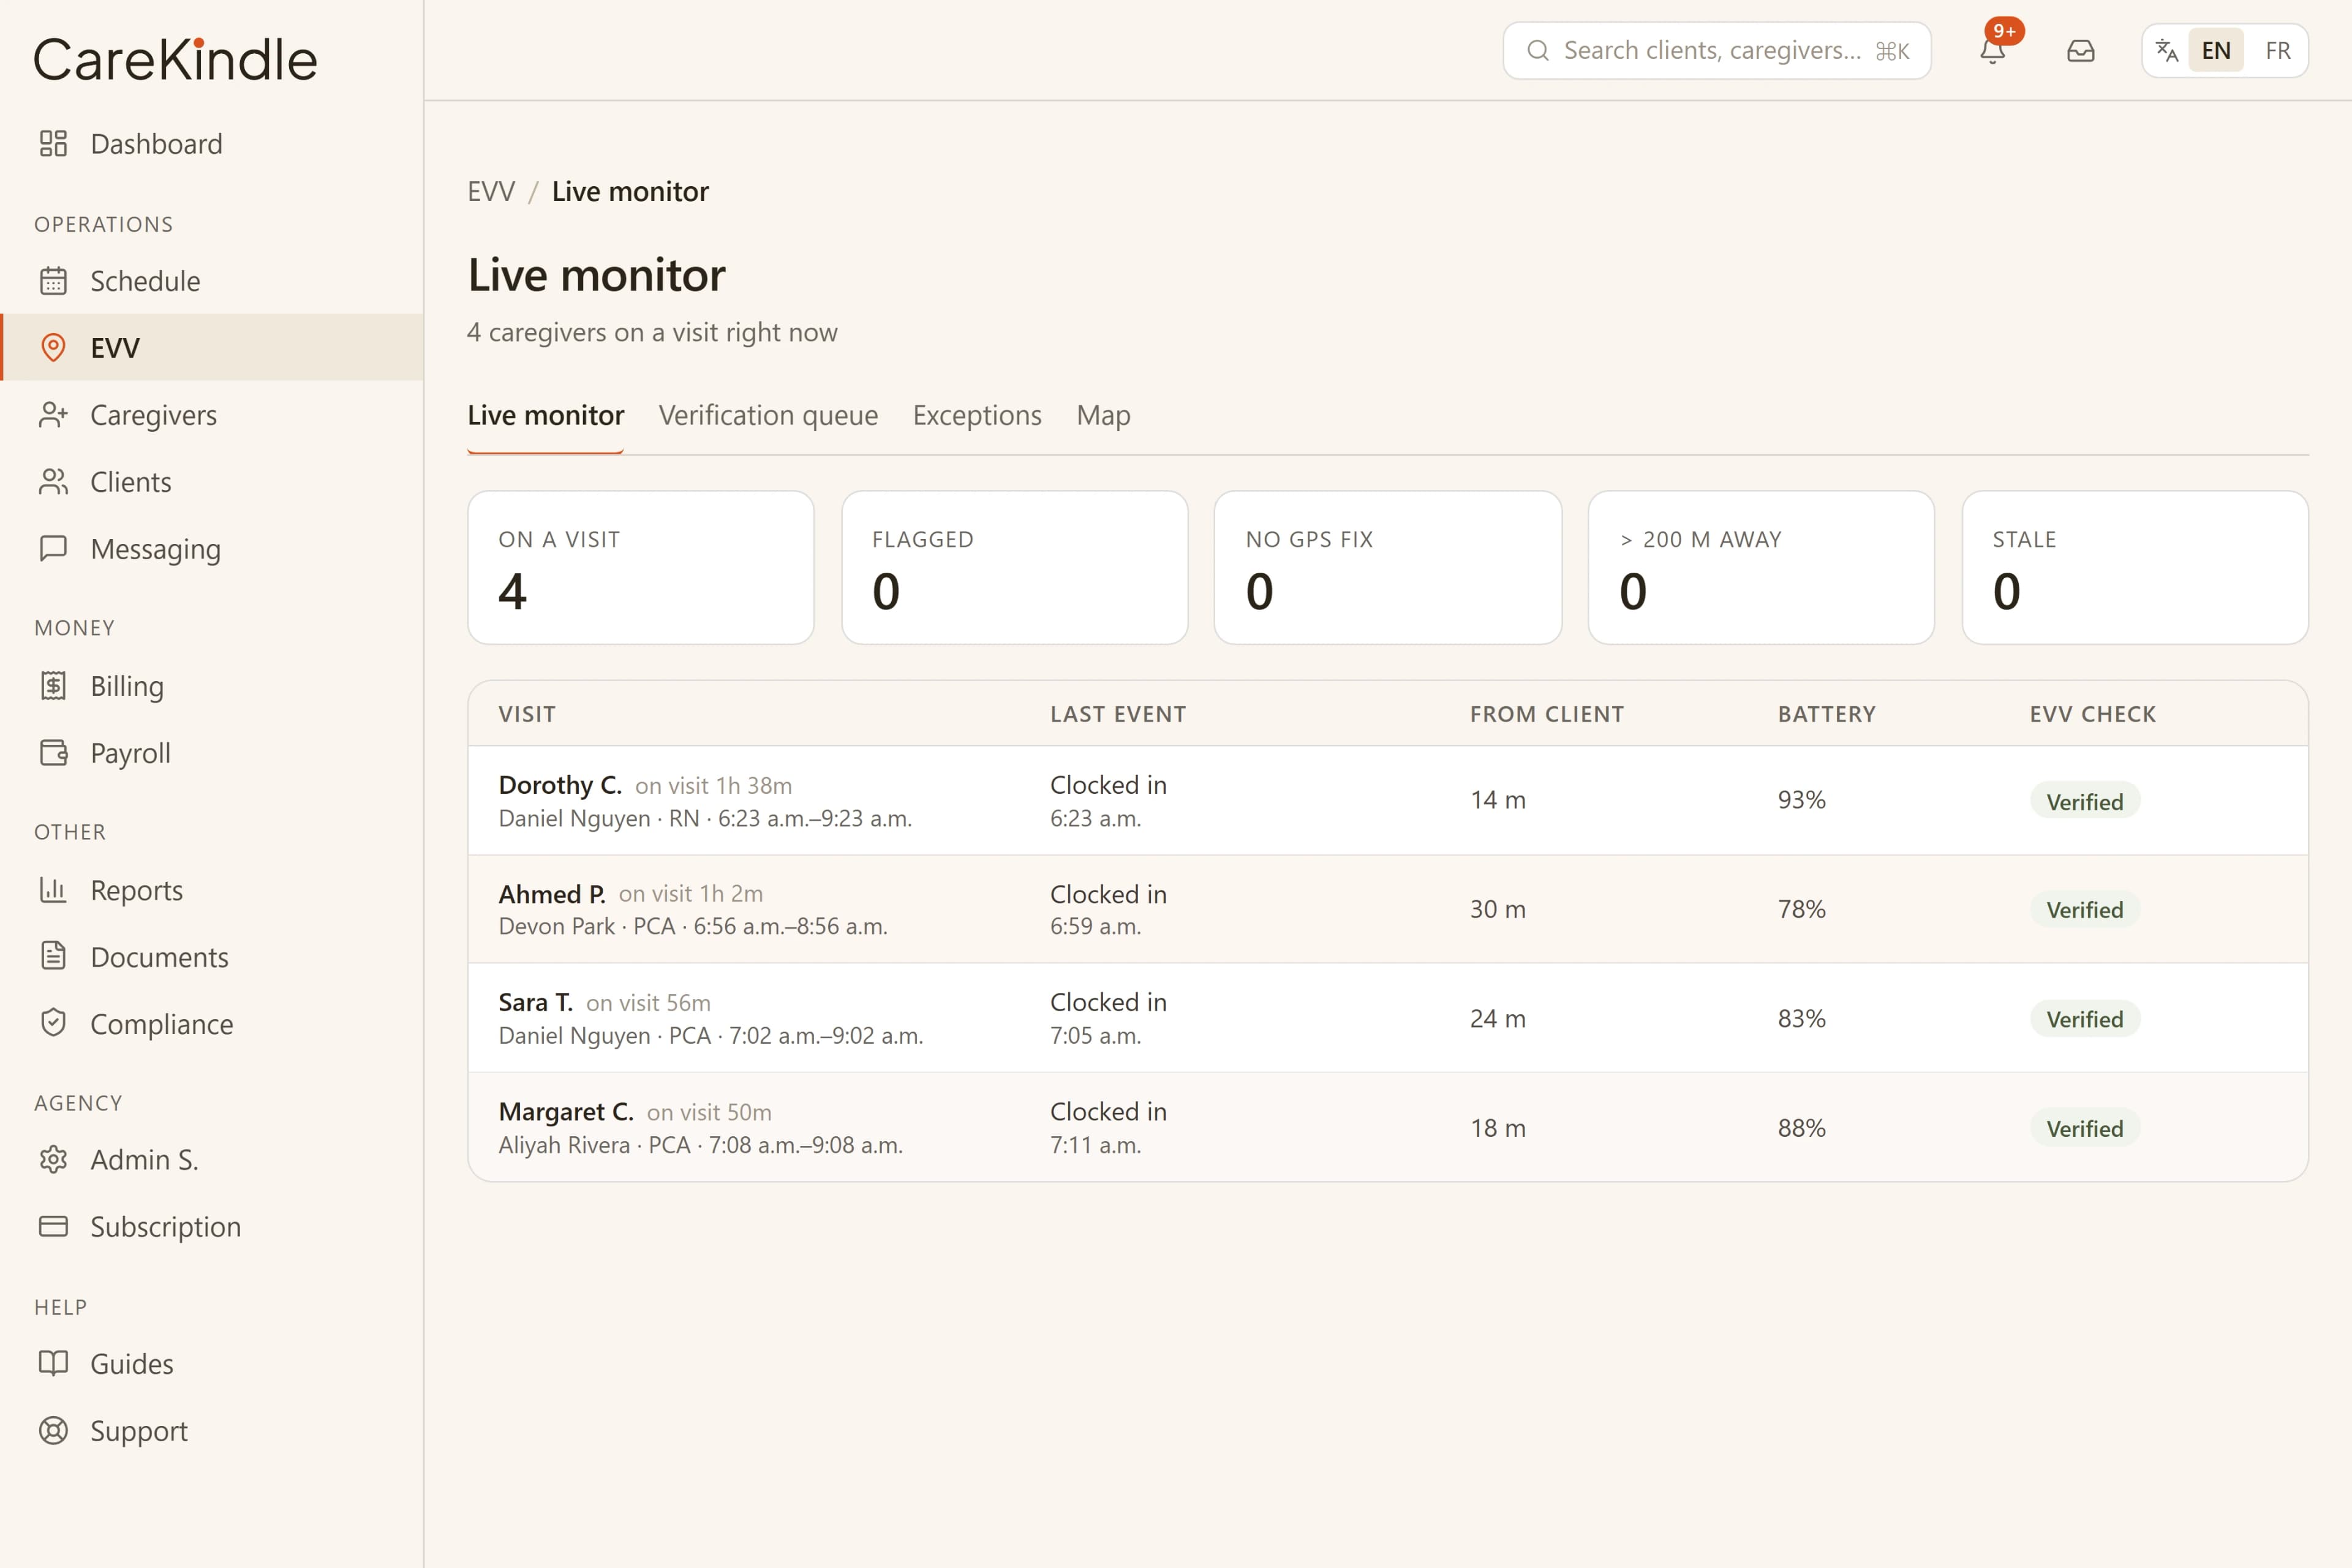Click the 88% battery value
Viewport: 2352px width, 1568px height.
point(1802,1128)
